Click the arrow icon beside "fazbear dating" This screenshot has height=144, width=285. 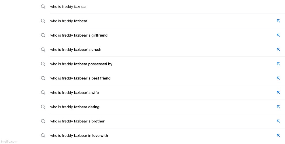(x=278, y=107)
